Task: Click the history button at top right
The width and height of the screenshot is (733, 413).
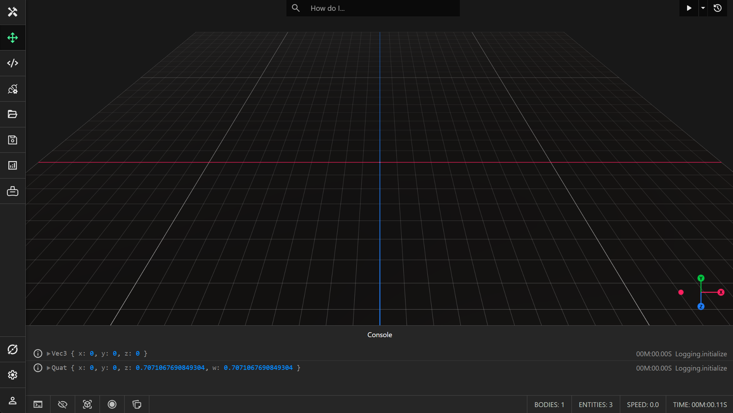Action: click(718, 8)
